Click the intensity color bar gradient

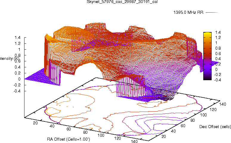pyautogui.click(x=207, y=56)
